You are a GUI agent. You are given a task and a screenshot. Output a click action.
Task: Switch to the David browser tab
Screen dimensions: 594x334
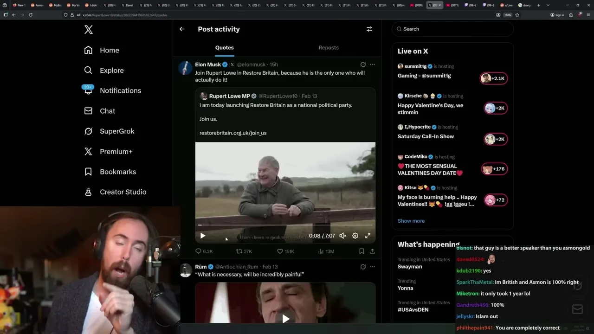point(129,5)
